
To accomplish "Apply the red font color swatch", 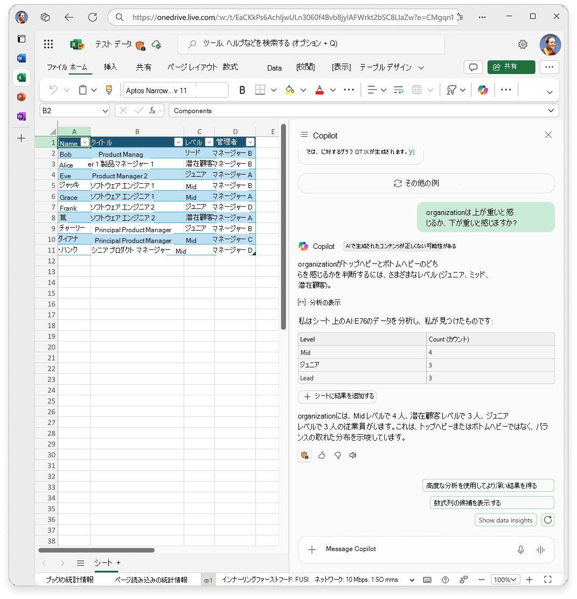I will [x=319, y=90].
